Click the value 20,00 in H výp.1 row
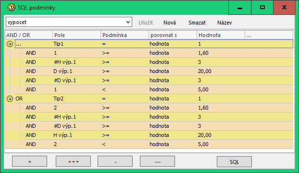299x173 pixels. (x=205, y=135)
